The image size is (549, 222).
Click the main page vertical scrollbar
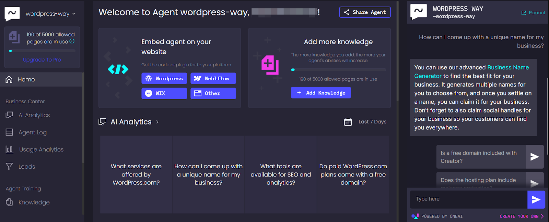[398, 51]
